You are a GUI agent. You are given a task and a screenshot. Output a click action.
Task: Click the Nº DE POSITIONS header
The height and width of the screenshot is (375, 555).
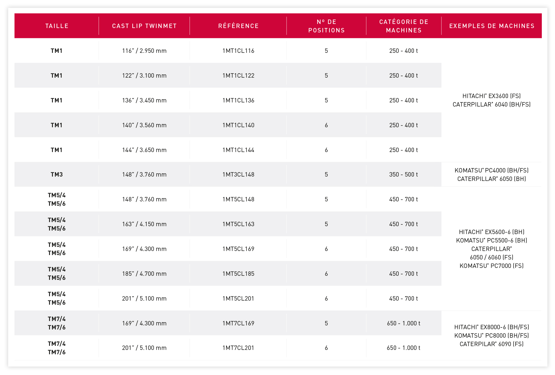click(326, 26)
